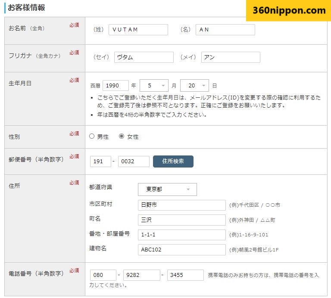Click the phone field showing 3455
Viewport: 331px width, 298px height.
tap(185, 276)
